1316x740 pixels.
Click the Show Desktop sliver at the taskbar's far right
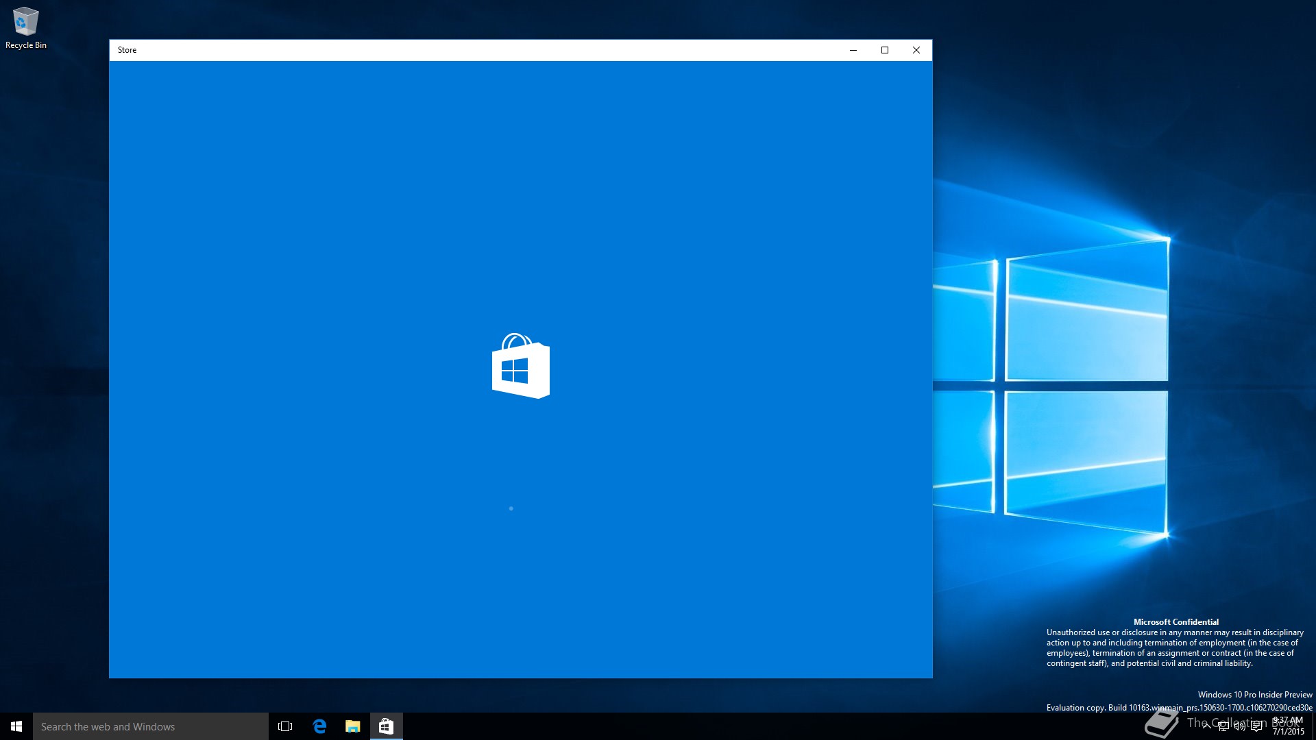(1313, 726)
